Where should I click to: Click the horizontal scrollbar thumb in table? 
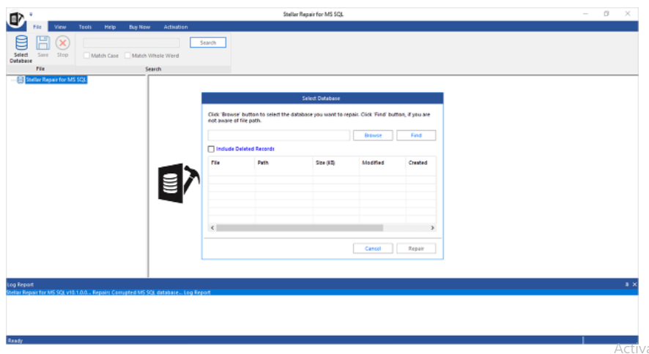(300, 227)
